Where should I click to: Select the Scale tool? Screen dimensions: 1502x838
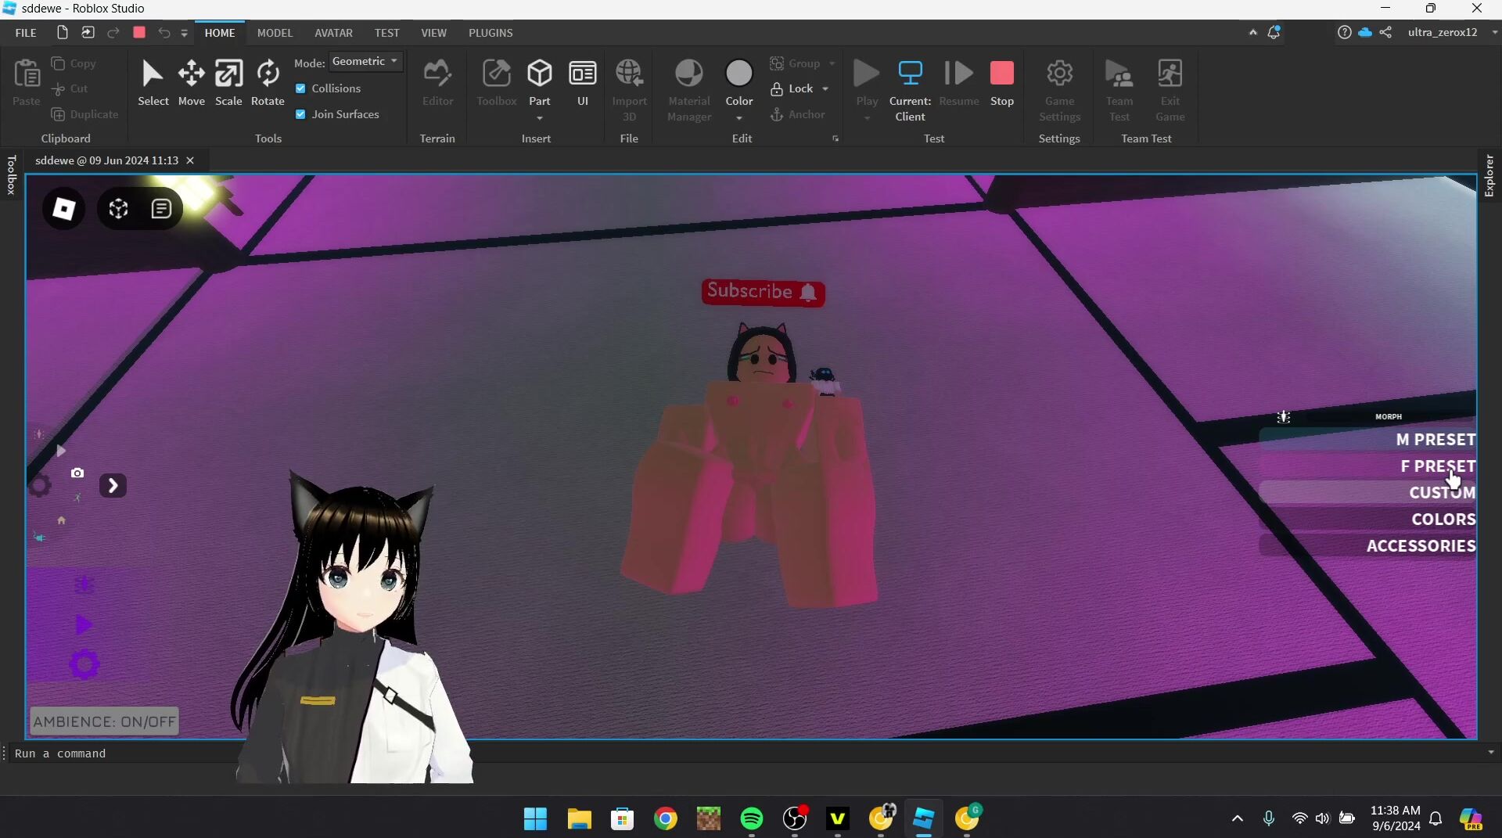(x=228, y=82)
